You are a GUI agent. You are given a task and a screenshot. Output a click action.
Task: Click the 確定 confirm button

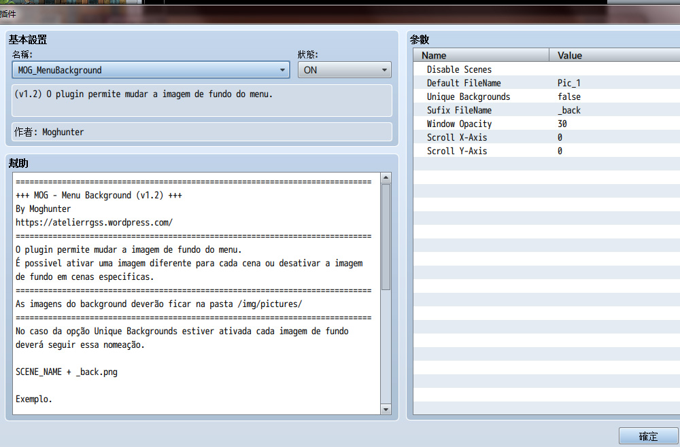tap(648, 436)
